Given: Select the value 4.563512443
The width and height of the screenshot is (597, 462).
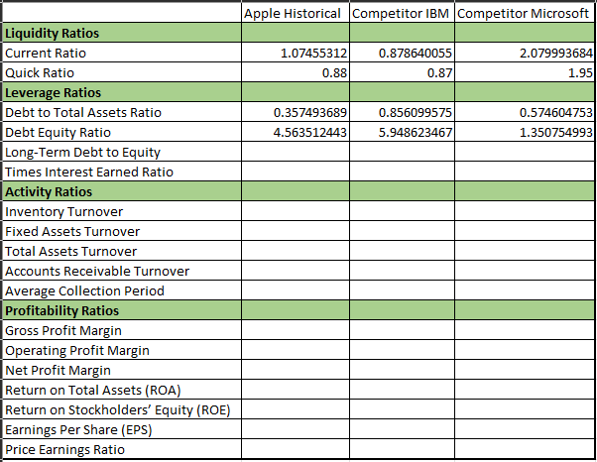Looking at the screenshot, I should pyautogui.click(x=310, y=133).
